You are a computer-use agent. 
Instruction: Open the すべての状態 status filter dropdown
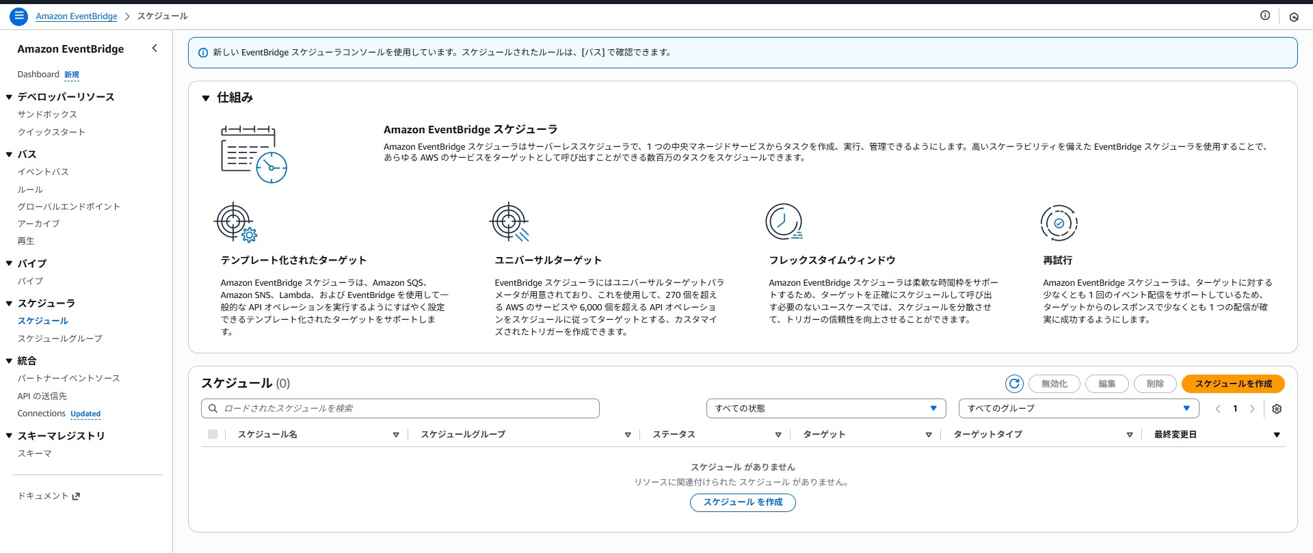pos(825,409)
